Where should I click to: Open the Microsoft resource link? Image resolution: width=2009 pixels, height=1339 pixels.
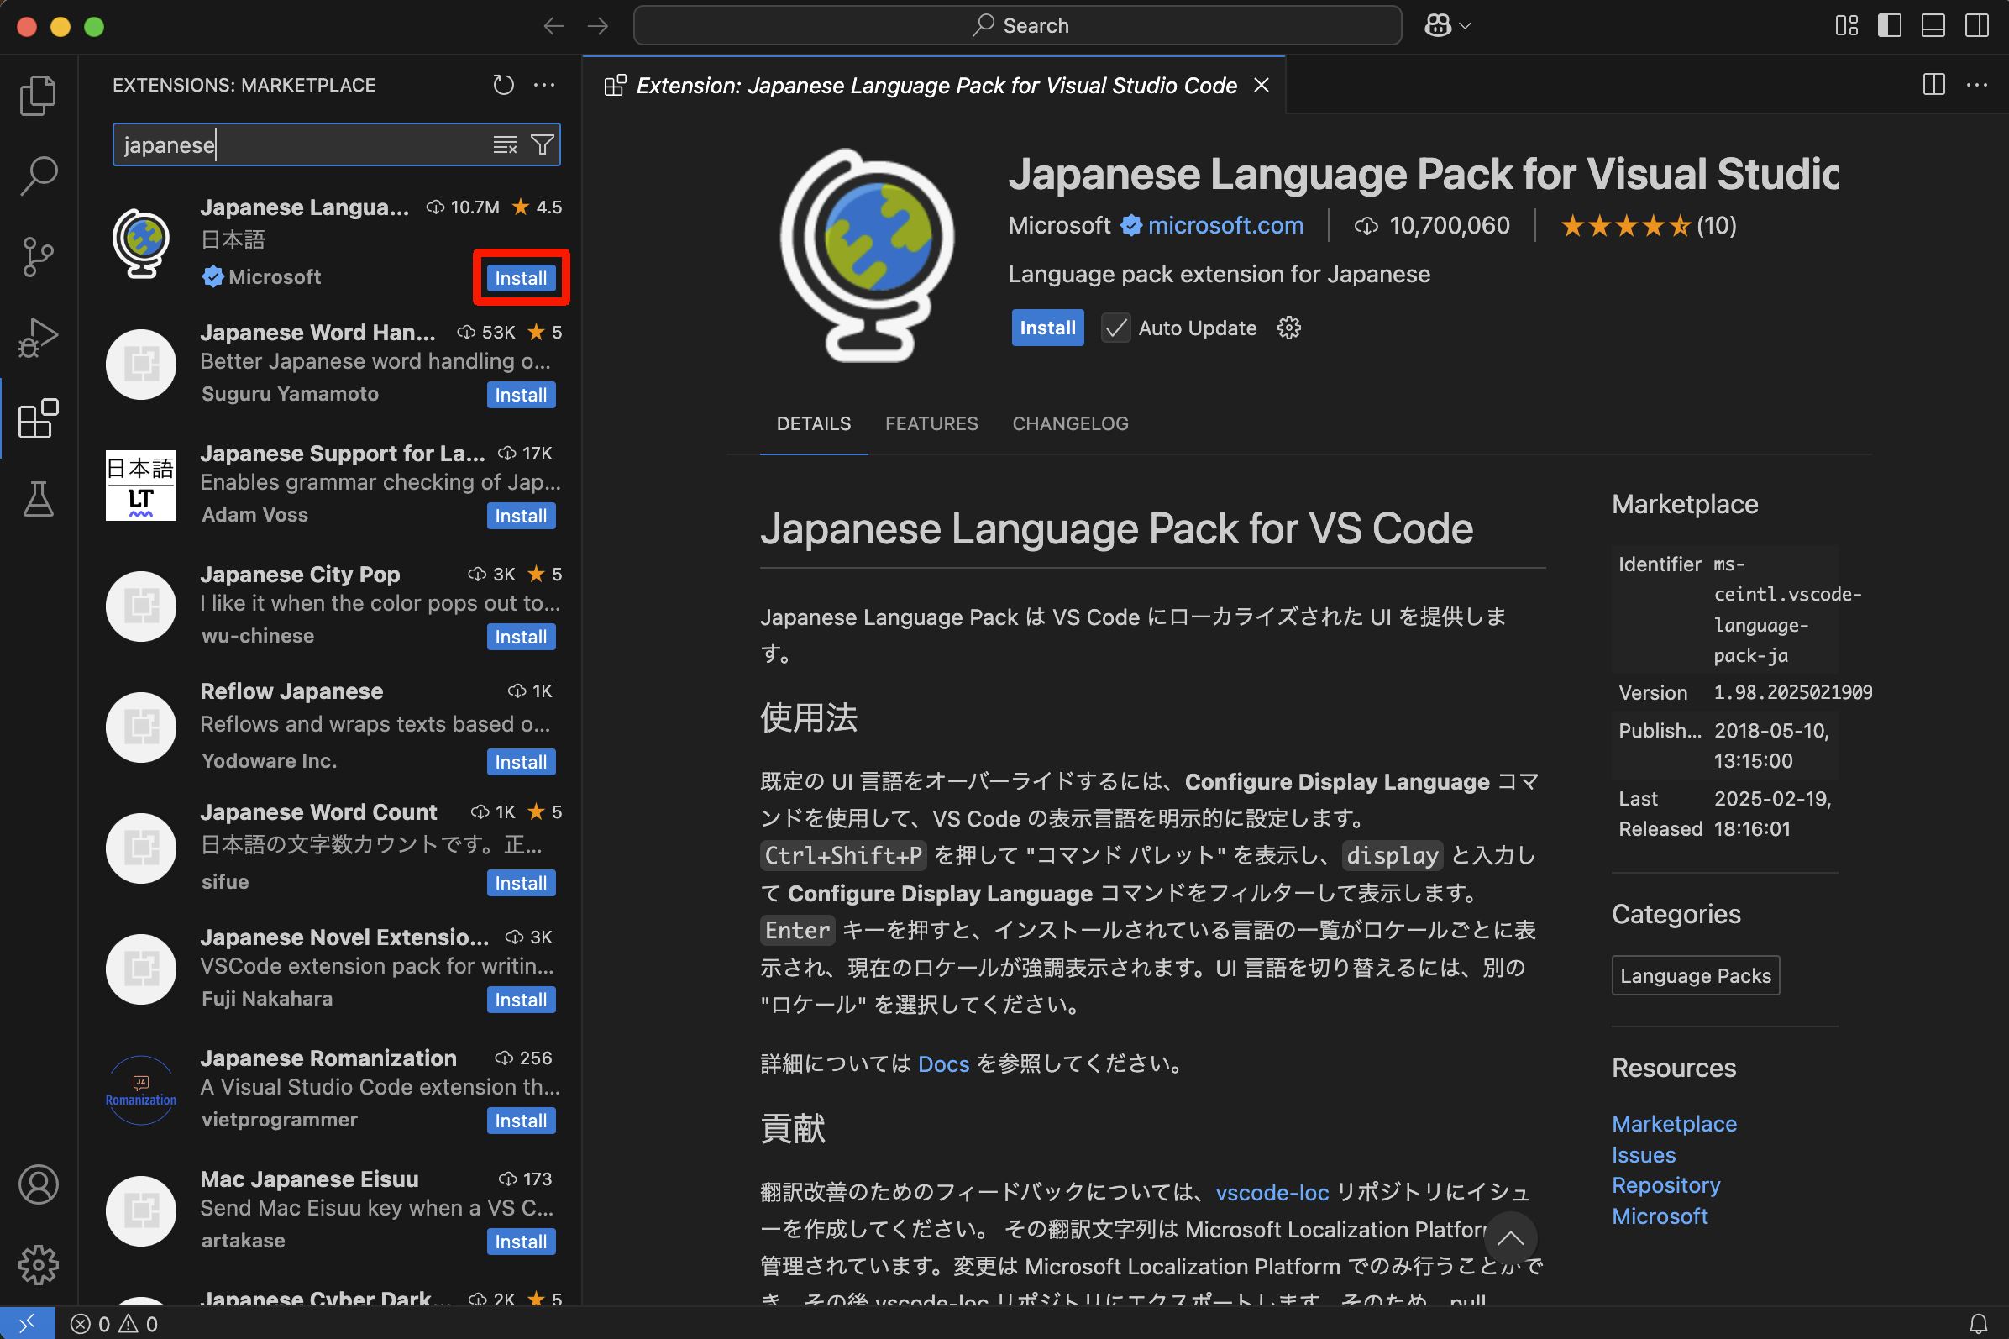pos(1660,1216)
